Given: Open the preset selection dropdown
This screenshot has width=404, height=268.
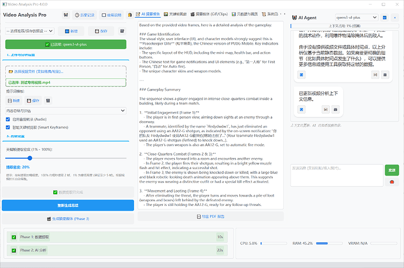Looking at the screenshot, I should click(x=30, y=31).
